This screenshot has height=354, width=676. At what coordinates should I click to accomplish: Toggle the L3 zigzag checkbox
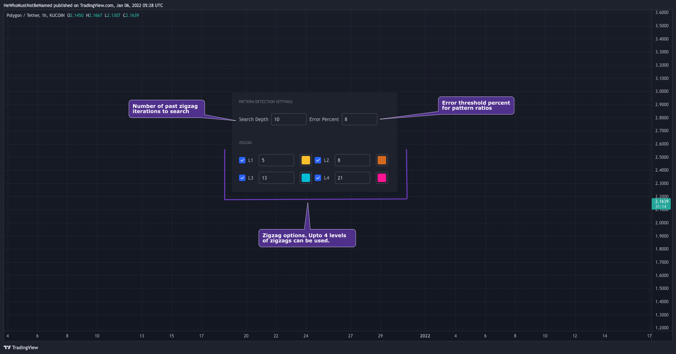(242, 178)
